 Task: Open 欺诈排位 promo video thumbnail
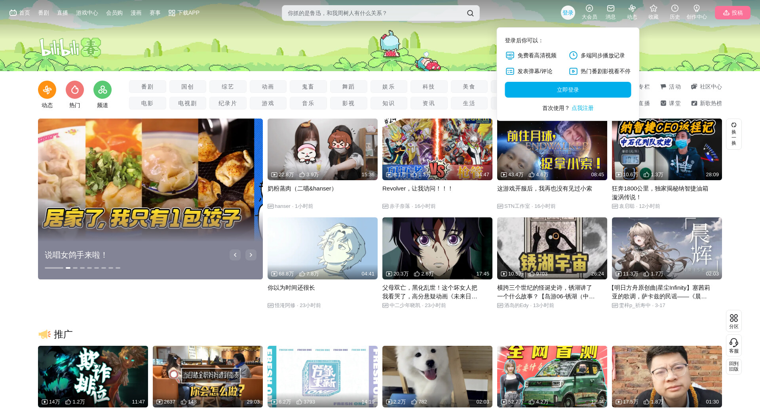coord(93,377)
